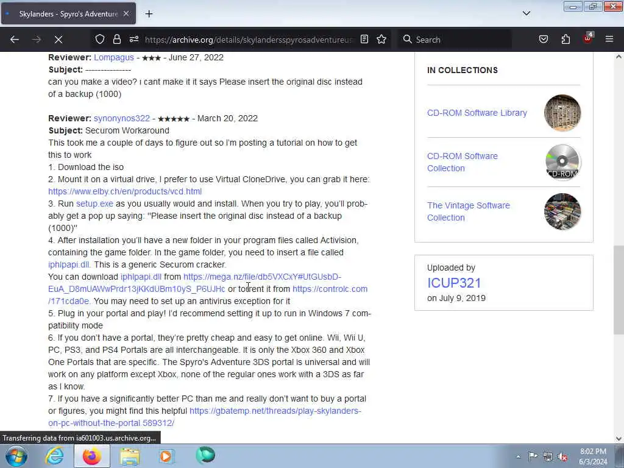
Task: Stop loading the page
Action: point(58,40)
